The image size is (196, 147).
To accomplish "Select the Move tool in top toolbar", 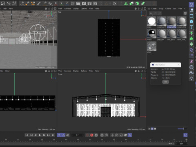I will [9, 3].
